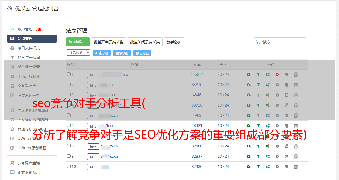The height and width of the screenshot is (180, 339).
Task: Click the database icon in row 8
Action: click(x=287, y=146)
